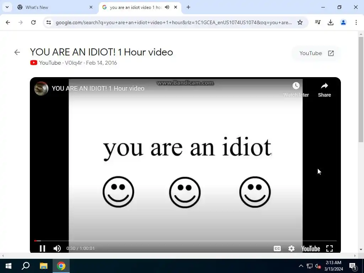Viewport: 364px width, 273px height.
Task: Open the media controls toolbar icon
Action: tap(318, 22)
